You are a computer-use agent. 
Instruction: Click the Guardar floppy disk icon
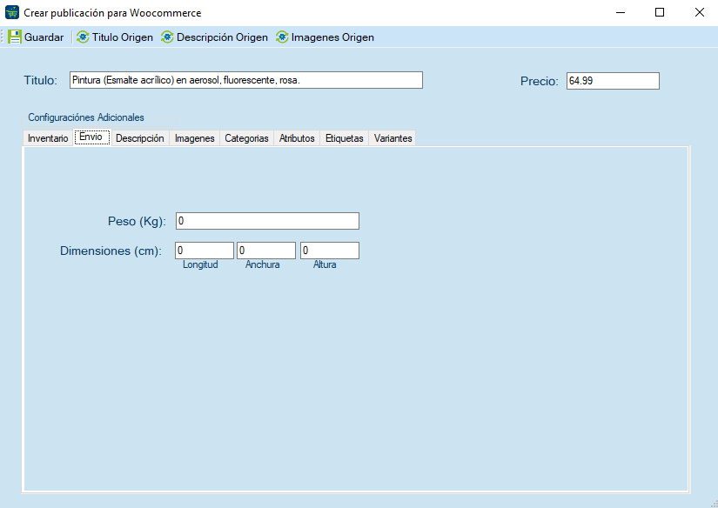pyautogui.click(x=15, y=37)
